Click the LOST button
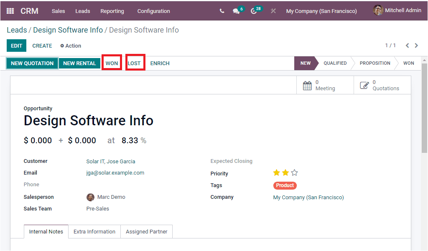This screenshot has width=428, height=251. 135,63
